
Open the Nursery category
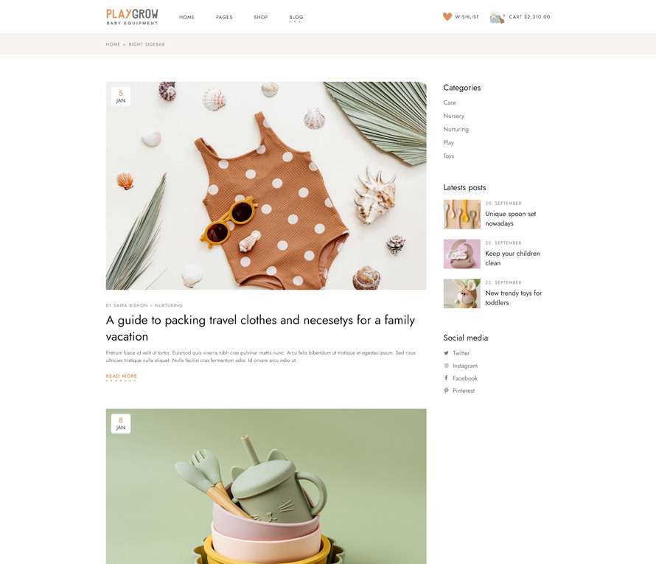pos(453,116)
